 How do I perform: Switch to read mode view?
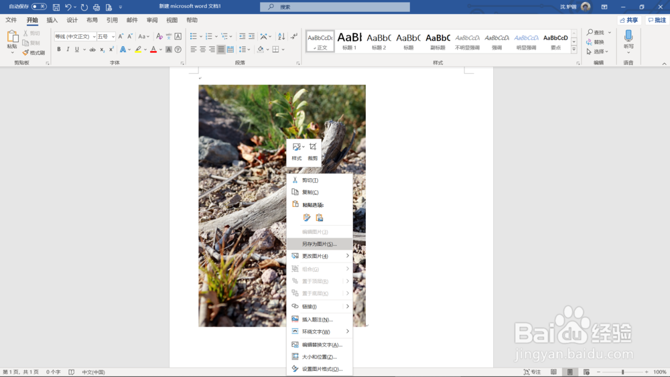(554, 372)
